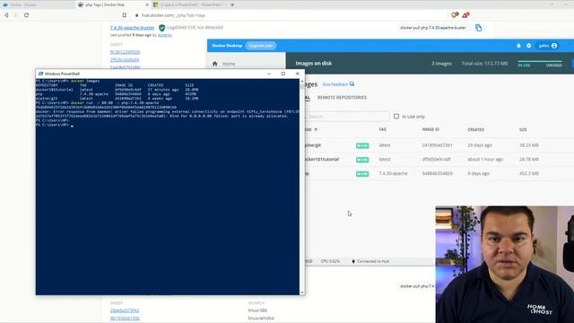Click 'about 1 hour ago' created cell
Screen dimensions: 574x323
pyautogui.click(x=485, y=160)
